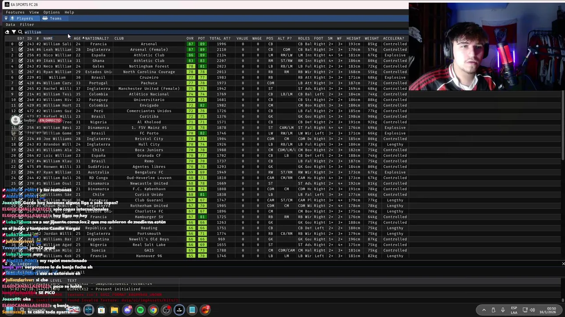Open the edit icon for Neco Williams

click(21, 66)
